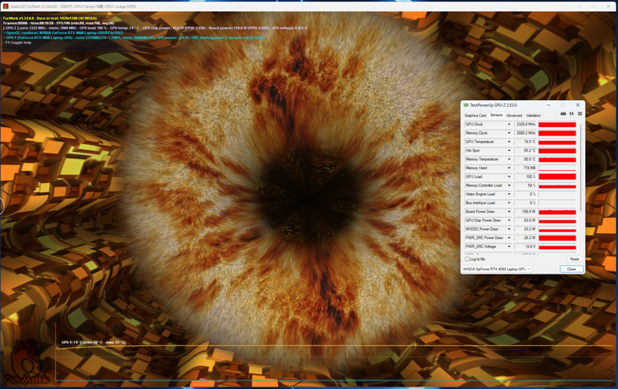The width and height of the screenshot is (618, 389).
Task: Click the 85.2 °C Hot Spot value
Action: click(x=526, y=151)
